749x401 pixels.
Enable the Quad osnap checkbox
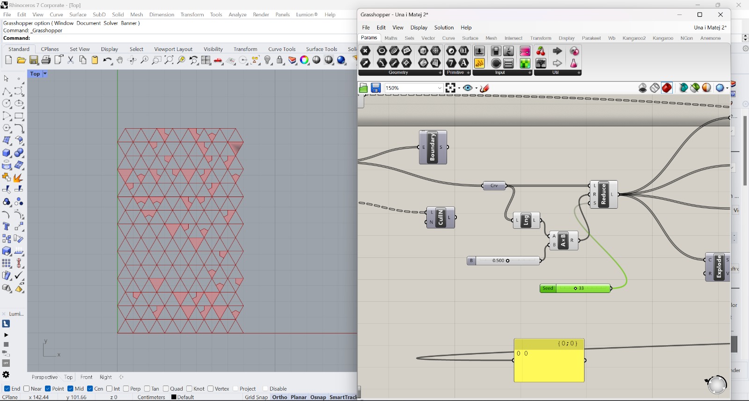(x=166, y=389)
